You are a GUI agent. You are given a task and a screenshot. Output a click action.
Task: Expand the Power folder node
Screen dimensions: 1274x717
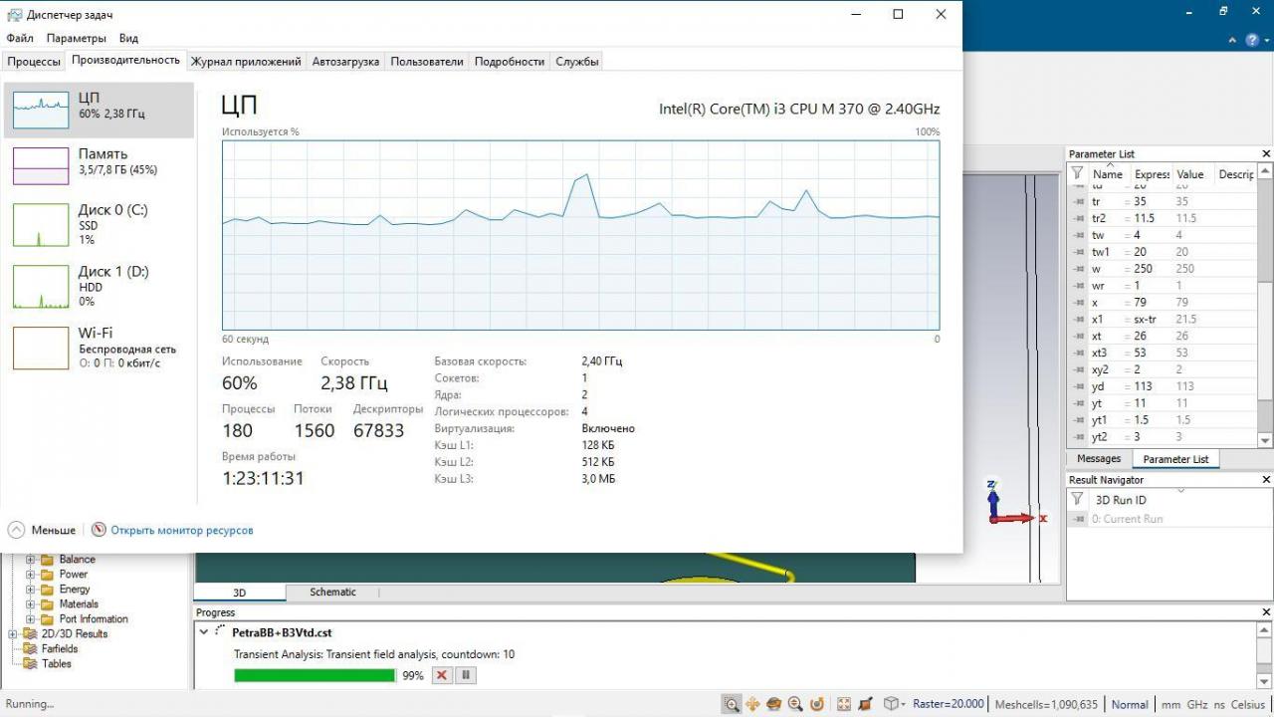(x=31, y=575)
